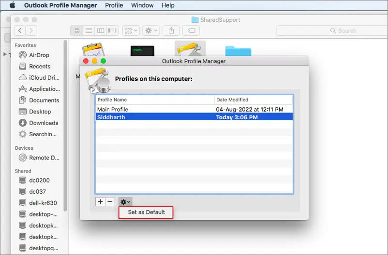The height and width of the screenshot is (255, 388).
Task: Expand the disclosure triangle in the back window
Action: coord(5,54)
